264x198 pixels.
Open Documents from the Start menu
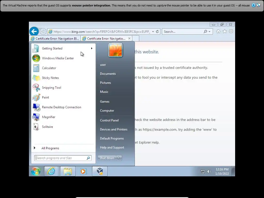[108, 74]
